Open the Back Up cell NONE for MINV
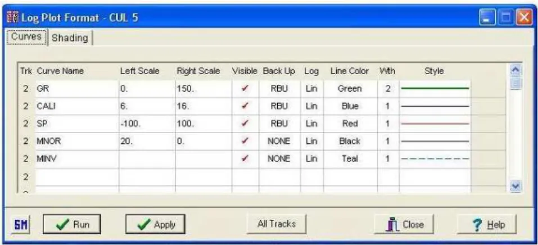Viewport: 538px width, 245px height. pyautogui.click(x=279, y=158)
